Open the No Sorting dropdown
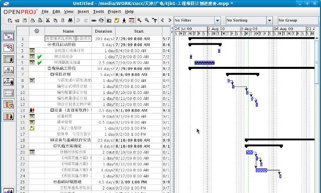 (270, 20)
